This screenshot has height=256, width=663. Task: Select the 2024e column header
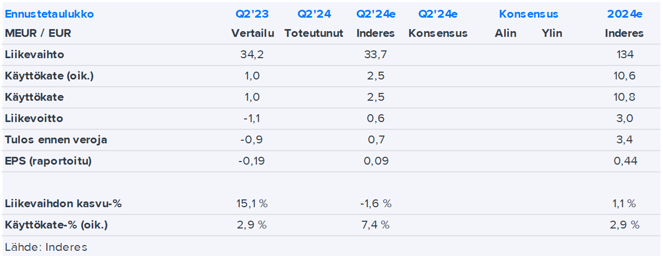tap(624, 14)
